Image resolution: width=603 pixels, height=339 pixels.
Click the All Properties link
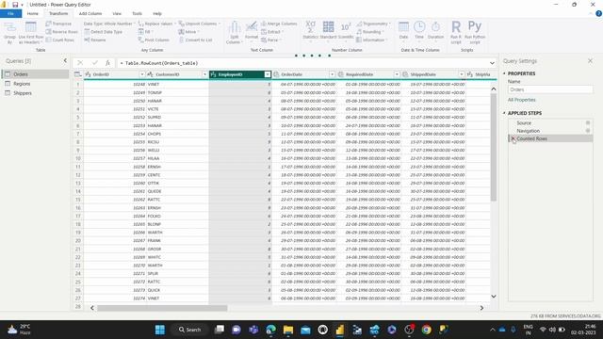pyautogui.click(x=521, y=100)
